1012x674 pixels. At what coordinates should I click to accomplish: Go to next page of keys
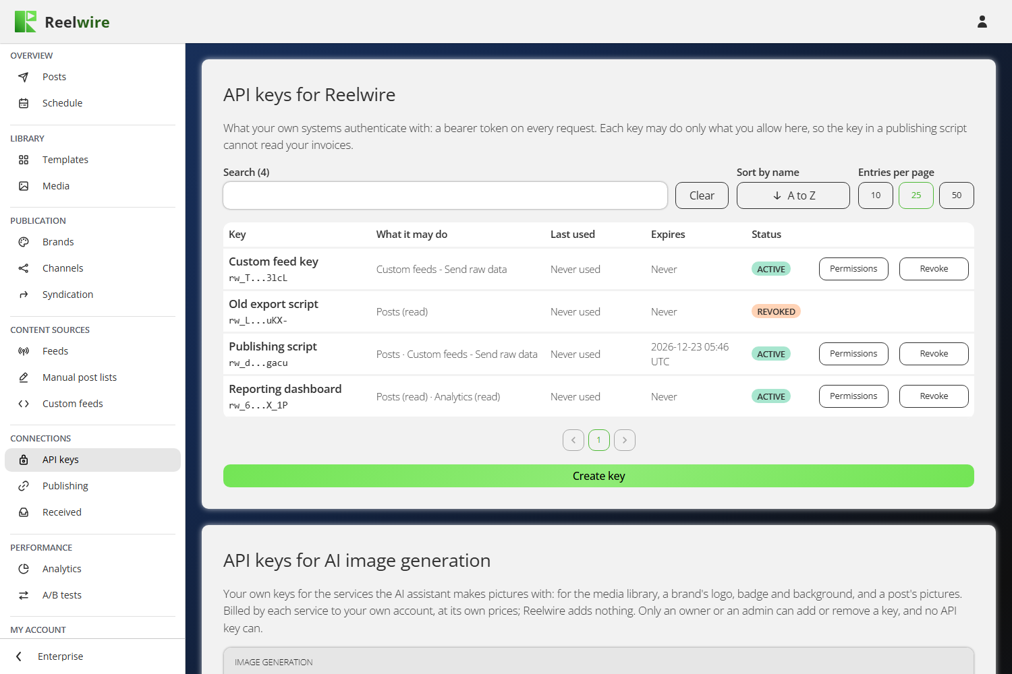point(625,440)
